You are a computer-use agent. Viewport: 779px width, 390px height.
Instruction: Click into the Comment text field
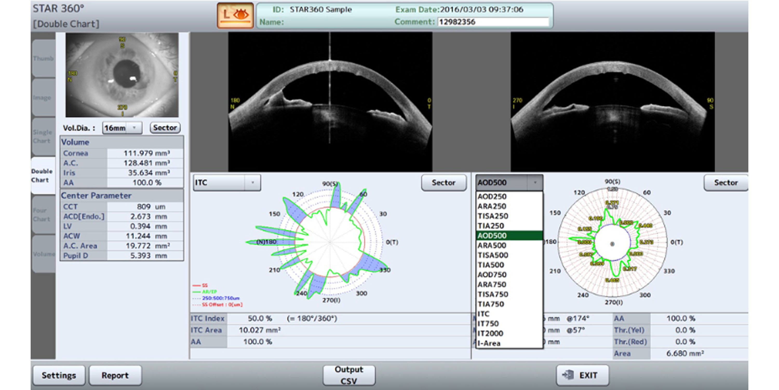pos(493,22)
